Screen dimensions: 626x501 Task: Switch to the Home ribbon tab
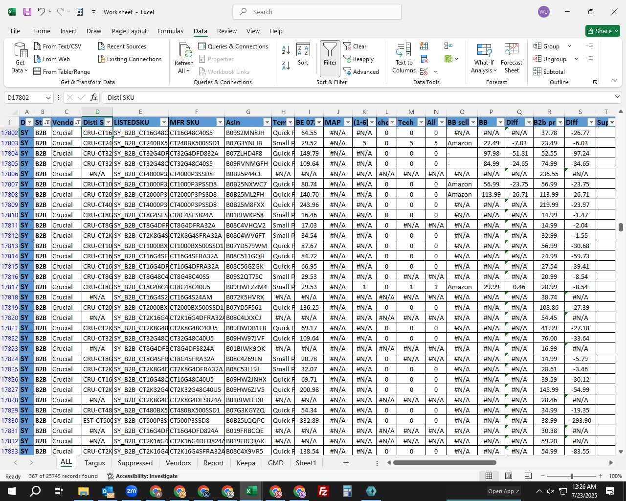tap(42, 31)
